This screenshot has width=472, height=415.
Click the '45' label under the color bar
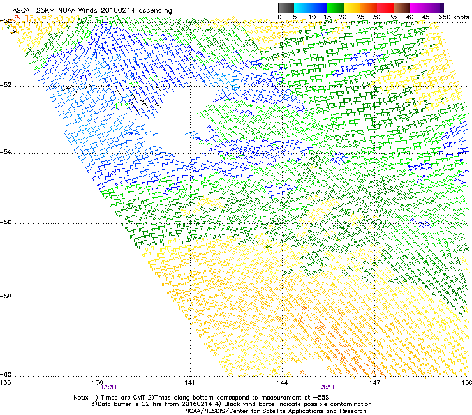tap(425, 17)
